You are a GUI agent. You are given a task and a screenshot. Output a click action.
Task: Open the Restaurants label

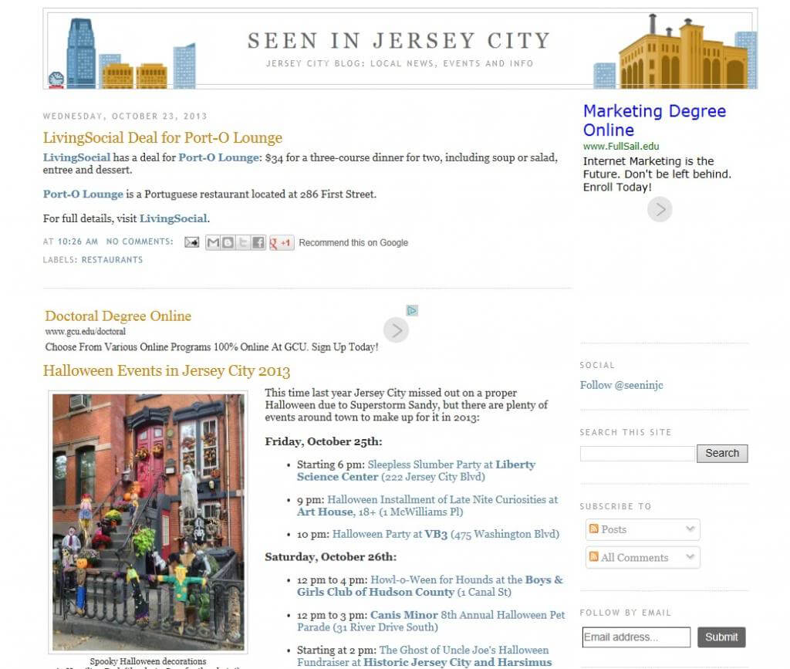click(112, 260)
